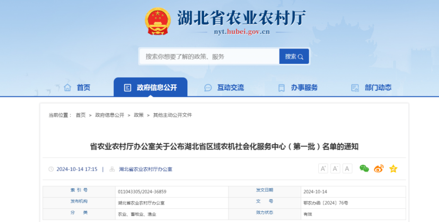Click the national emblem logo

tap(158, 22)
